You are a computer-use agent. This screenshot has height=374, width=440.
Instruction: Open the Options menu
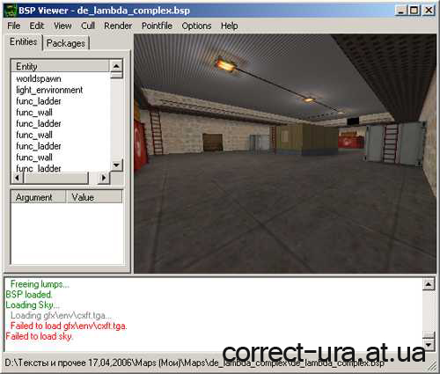click(196, 26)
